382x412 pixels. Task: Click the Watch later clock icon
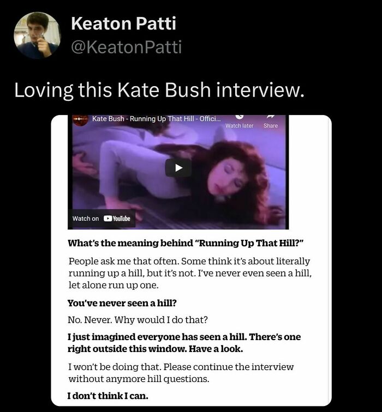pyautogui.click(x=239, y=117)
